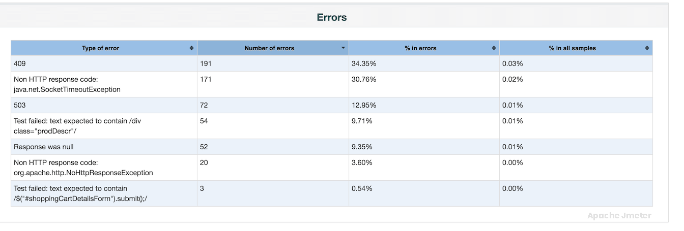Select the 409 error type cell

pyautogui.click(x=20, y=63)
